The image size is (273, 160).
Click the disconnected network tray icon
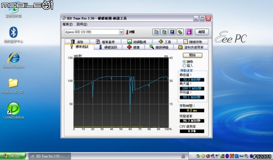212,156
